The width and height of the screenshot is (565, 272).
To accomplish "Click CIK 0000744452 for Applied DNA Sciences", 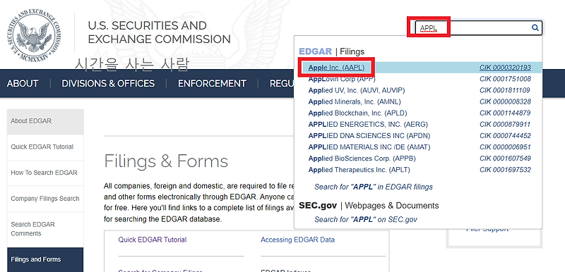I will (x=505, y=136).
